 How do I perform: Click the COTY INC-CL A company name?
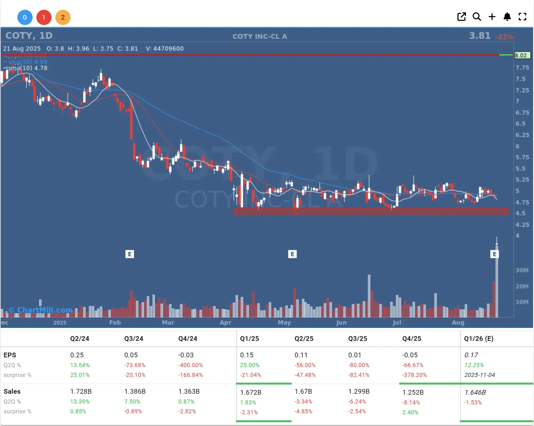pos(260,36)
